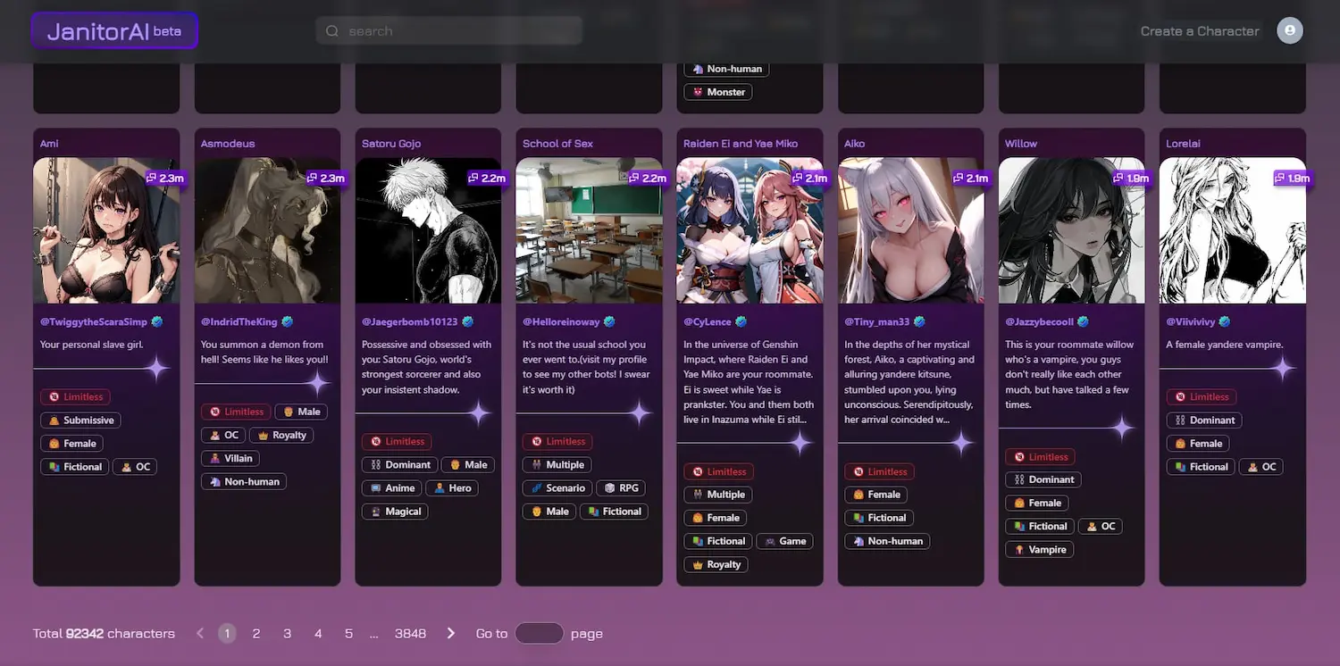The height and width of the screenshot is (666, 1340).
Task: Click the Lorelai card title
Action: [x=1183, y=144]
